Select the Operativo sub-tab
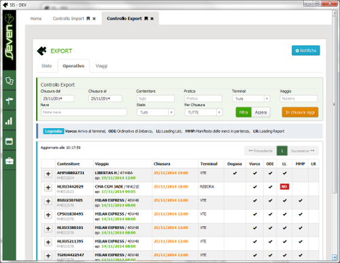This screenshot has height=263, width=340. click(73, 66)
